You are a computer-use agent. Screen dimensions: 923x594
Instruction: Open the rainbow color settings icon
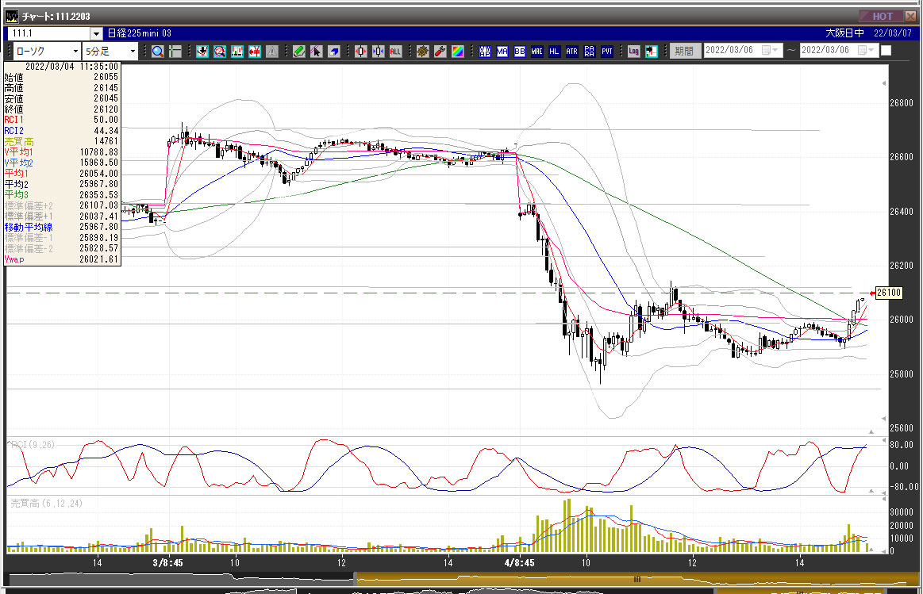(457, 52)
